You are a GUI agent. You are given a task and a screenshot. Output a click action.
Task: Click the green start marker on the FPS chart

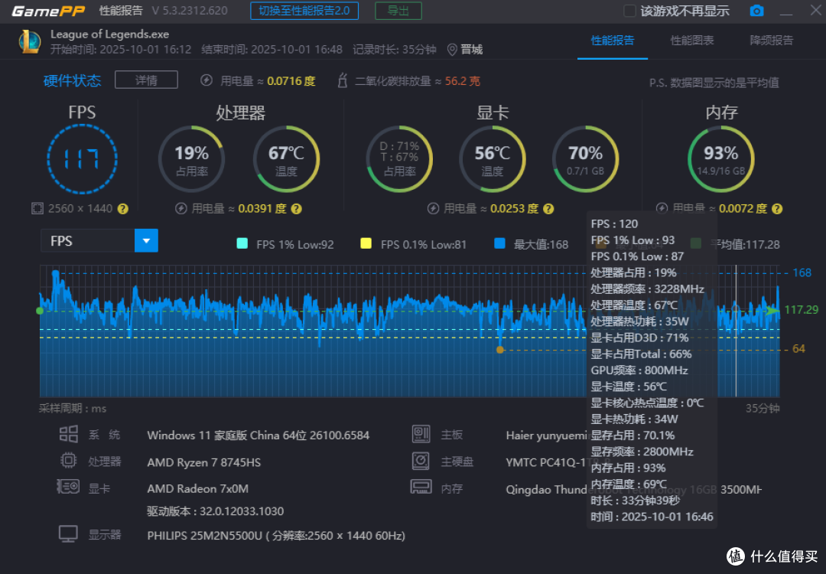(x=40, y=311)
